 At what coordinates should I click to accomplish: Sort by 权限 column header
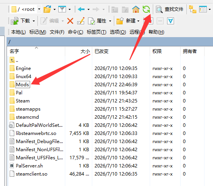pos(165,51)
